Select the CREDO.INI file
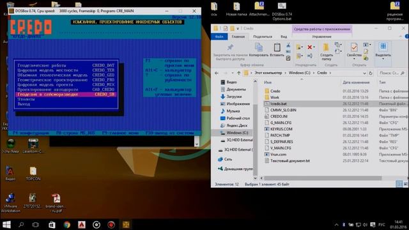Image resolution: width=409 pixels, height=230 pixels. [279, 116]
